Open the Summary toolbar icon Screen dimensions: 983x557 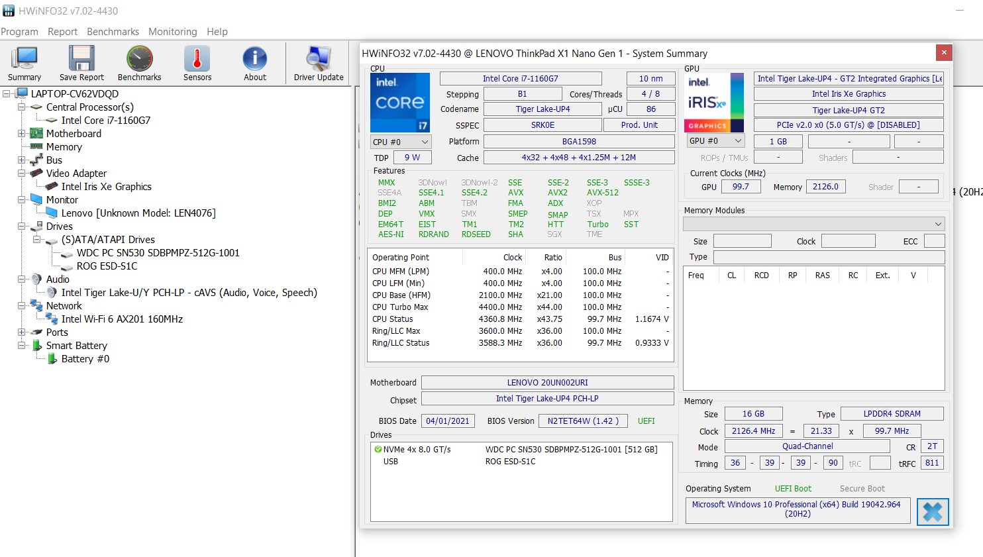click(25, 64)
